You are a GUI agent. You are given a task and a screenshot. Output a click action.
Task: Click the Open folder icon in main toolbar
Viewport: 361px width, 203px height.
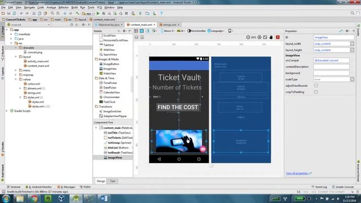coord(3,14)
